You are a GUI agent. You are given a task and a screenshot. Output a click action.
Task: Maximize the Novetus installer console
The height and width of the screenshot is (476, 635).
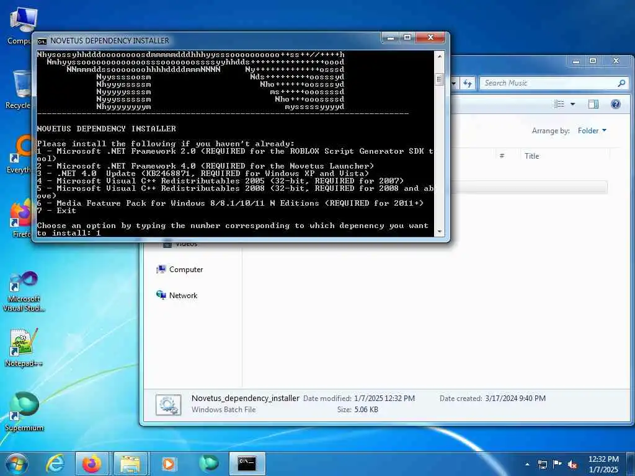tap(407, 38)
